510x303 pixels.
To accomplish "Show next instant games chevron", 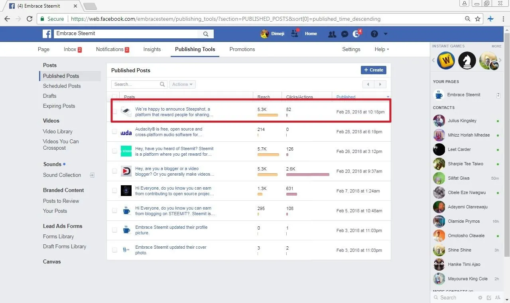I will (x=500, y=61).
